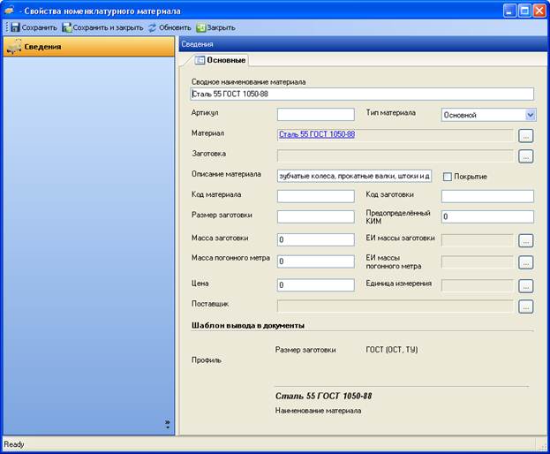Click the Сохранить floppy disk icon
This screenshot has width=550, height=454.
click(15, 27)
